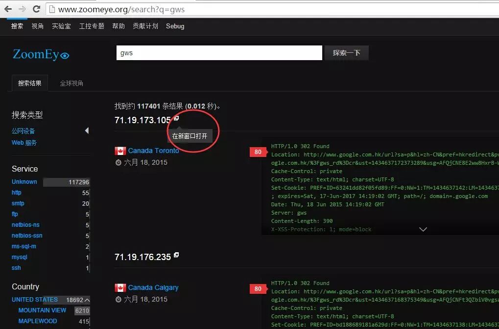Click the gws search input field
Image resolution: width=499 pixels, height=329 pixels.
point(219,53)
